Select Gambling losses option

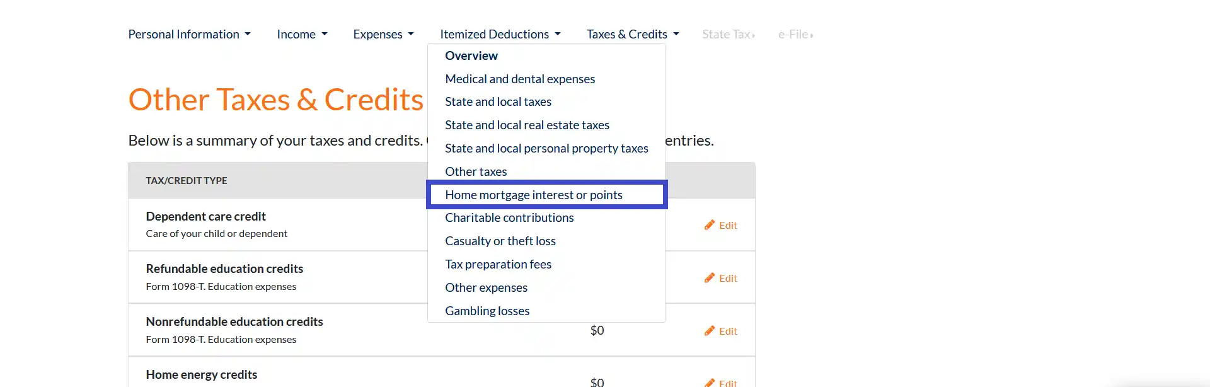[x=487, y=311]
